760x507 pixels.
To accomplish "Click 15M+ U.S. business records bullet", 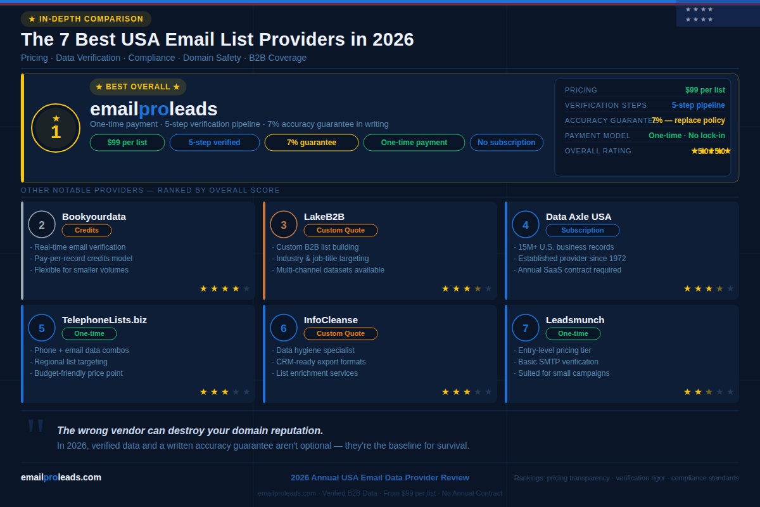I will pos(564,247).
